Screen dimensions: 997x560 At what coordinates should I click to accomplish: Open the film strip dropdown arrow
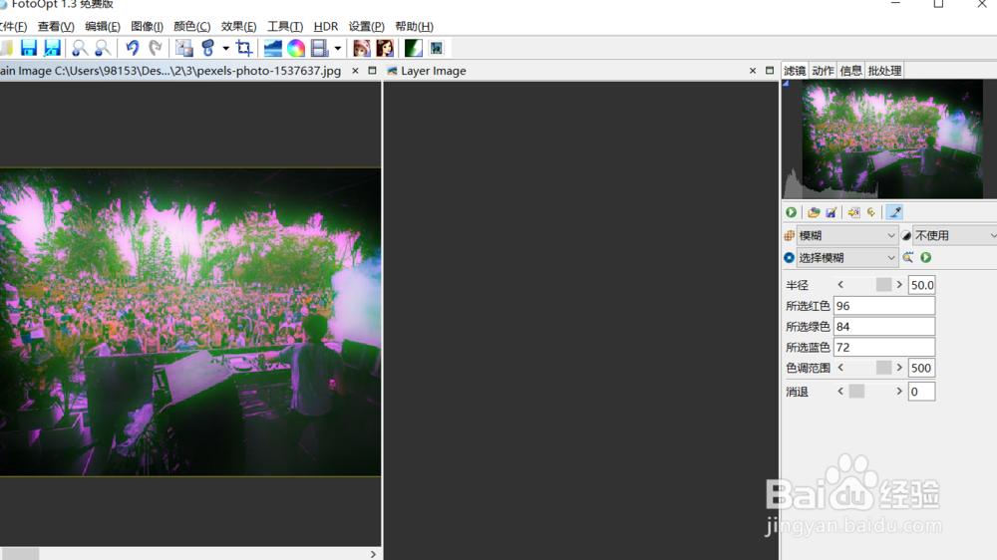[338, 48]
